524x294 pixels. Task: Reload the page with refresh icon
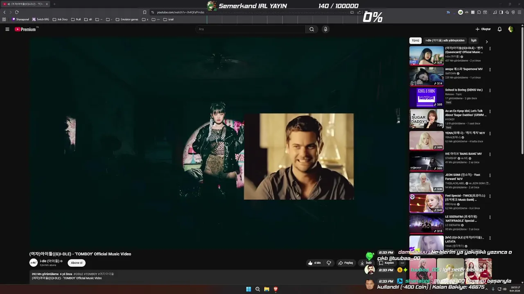(x=17, y=12)
